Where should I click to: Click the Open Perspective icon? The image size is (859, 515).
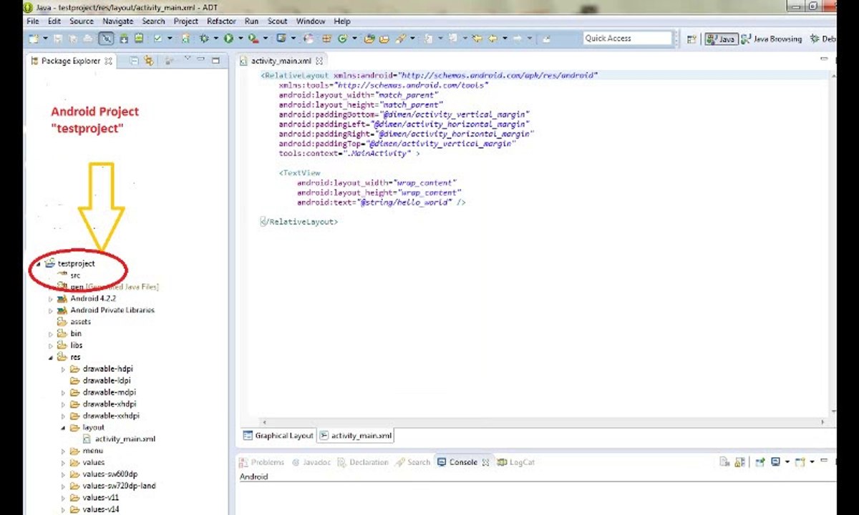point(691,39)
